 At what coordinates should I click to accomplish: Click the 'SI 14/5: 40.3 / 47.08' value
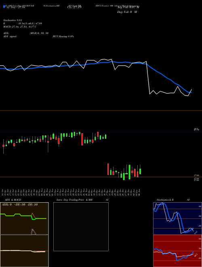tap(30, 23)
